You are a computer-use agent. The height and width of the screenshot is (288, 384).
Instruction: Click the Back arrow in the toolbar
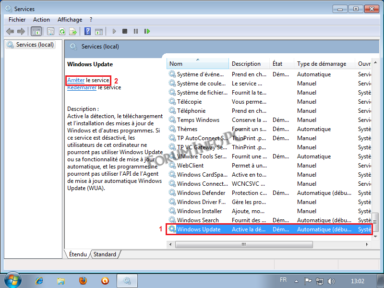(10, 31)
